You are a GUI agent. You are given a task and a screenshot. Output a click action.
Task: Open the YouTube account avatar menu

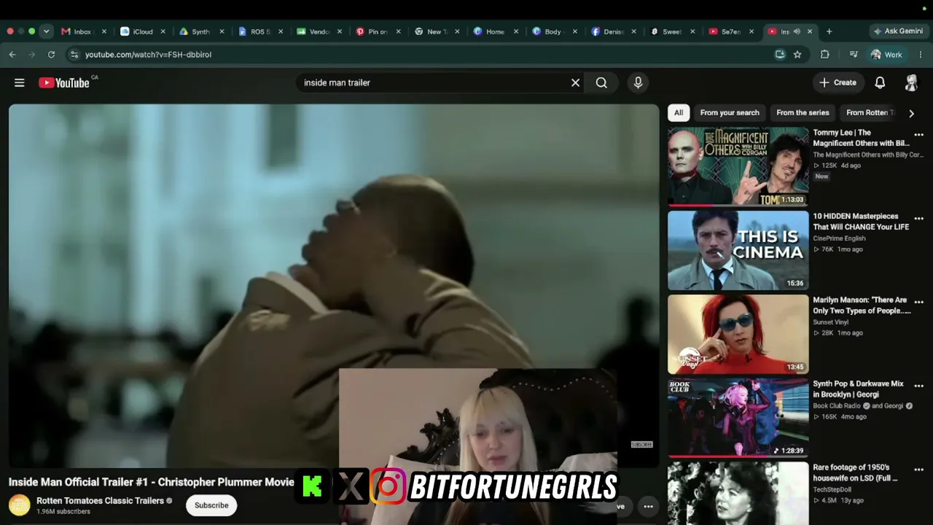911,83
